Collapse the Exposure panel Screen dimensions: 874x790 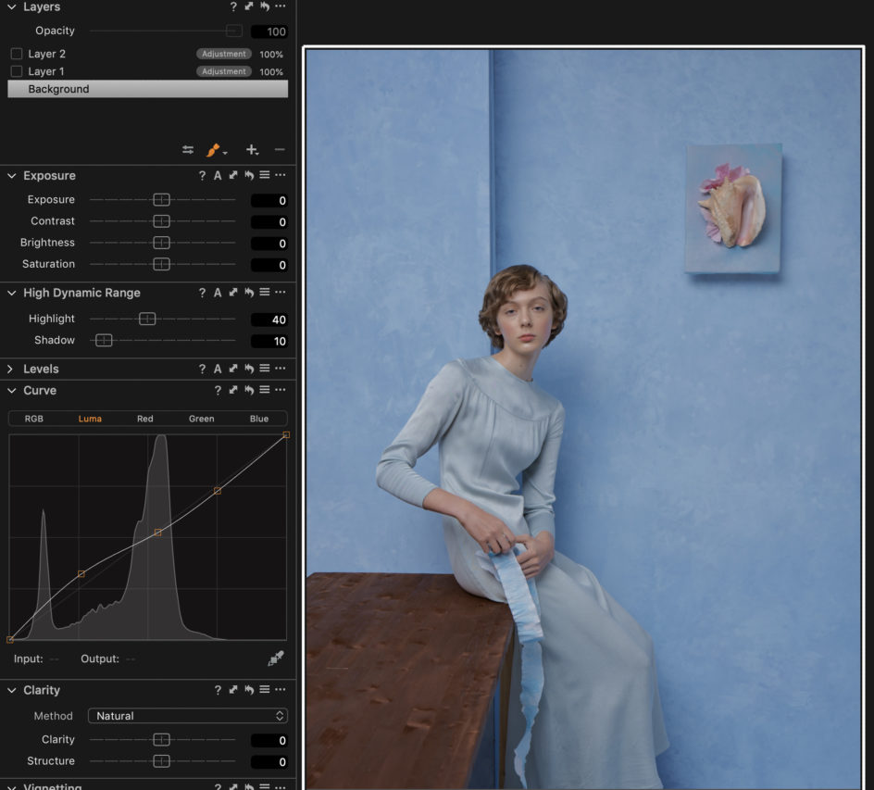pos(11,176)
